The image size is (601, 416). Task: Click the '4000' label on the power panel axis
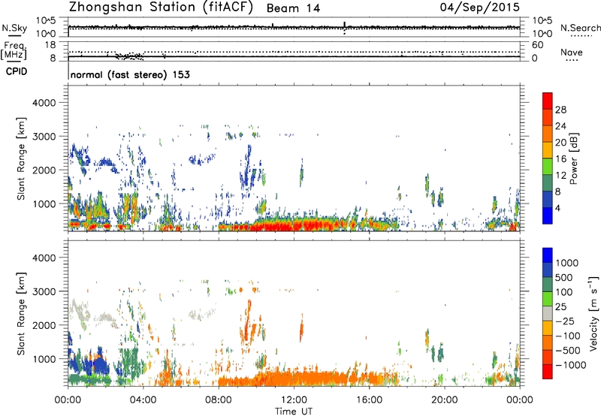44,103
